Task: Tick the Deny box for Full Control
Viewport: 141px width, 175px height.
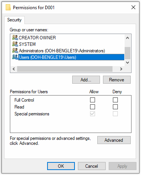Action: tap(115, 100)
